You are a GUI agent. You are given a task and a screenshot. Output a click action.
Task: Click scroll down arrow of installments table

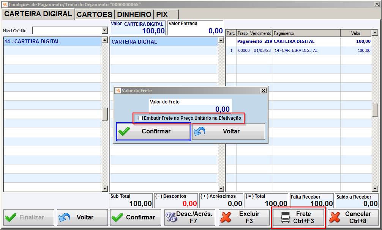(375, 188)
